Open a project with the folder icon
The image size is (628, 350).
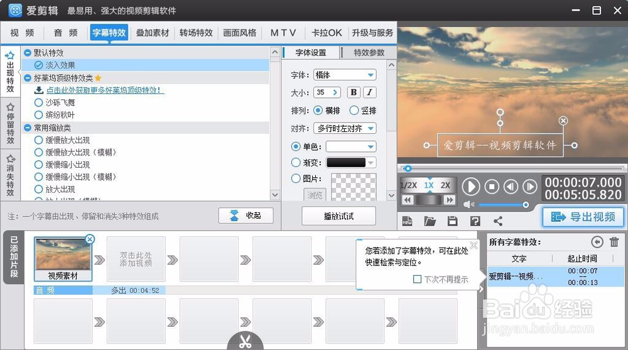(x=430, y=221)
